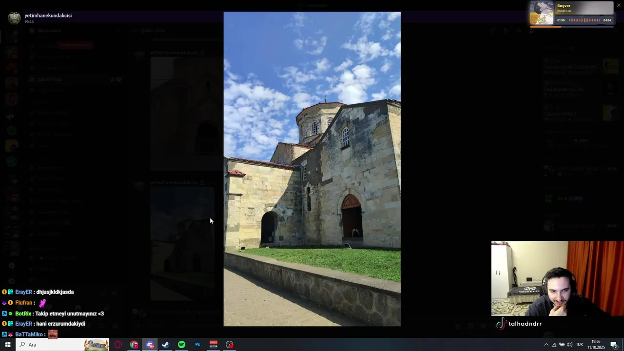This screenshot has height=351, width=624.
Task: Switch to Discord in the taskbar
Action: (x=150, y=345)
